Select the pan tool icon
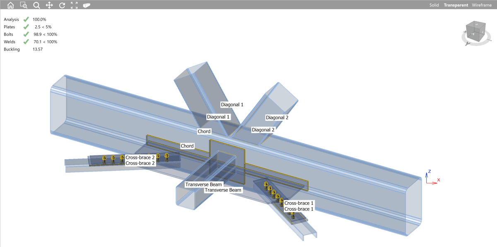The width and height of the screenshot is (497, 247). point(49,5)
